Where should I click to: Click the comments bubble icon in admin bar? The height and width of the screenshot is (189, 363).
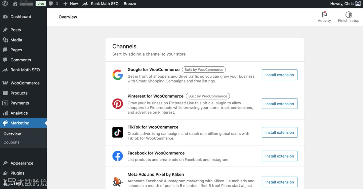coord(51,4)
